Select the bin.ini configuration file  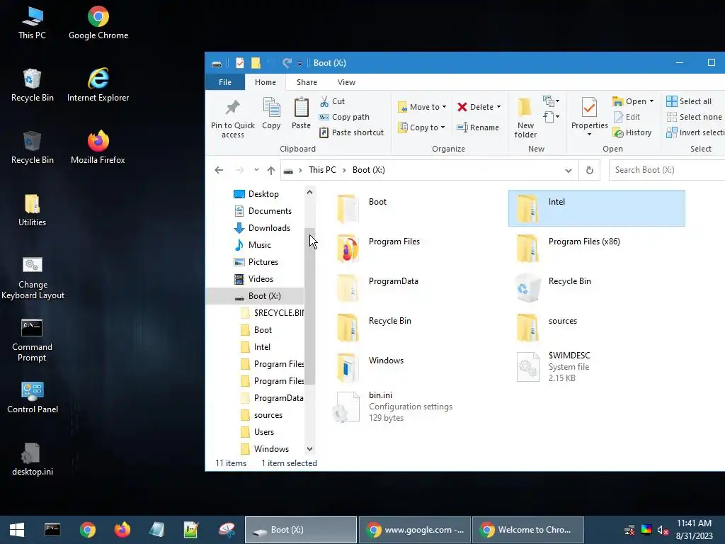pos(417,406)
